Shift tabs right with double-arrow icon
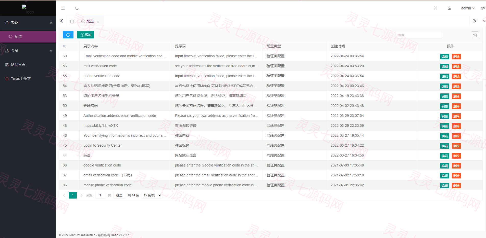The image size is (486, 238). (x=475, y=21)
